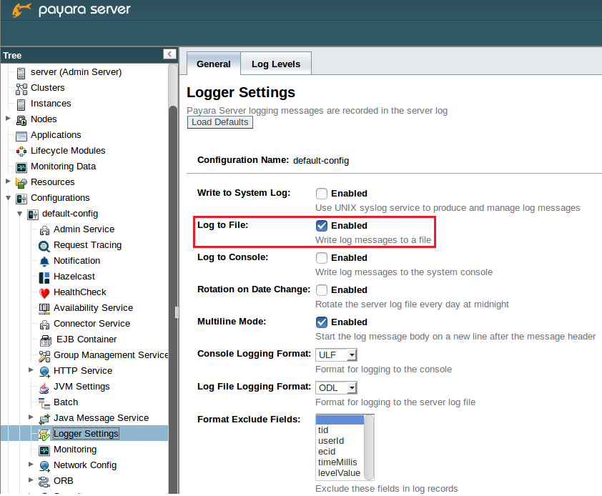The image size is (602, 496).
Task: Enable Rotation on Date Change checkbox
Action: click(321, 290)
